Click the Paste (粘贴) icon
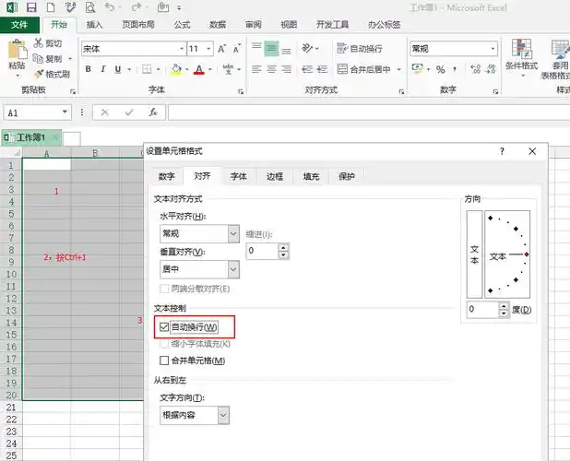Image resolution: width=570 pixels, height=461 pixels. tap(18, 50)
